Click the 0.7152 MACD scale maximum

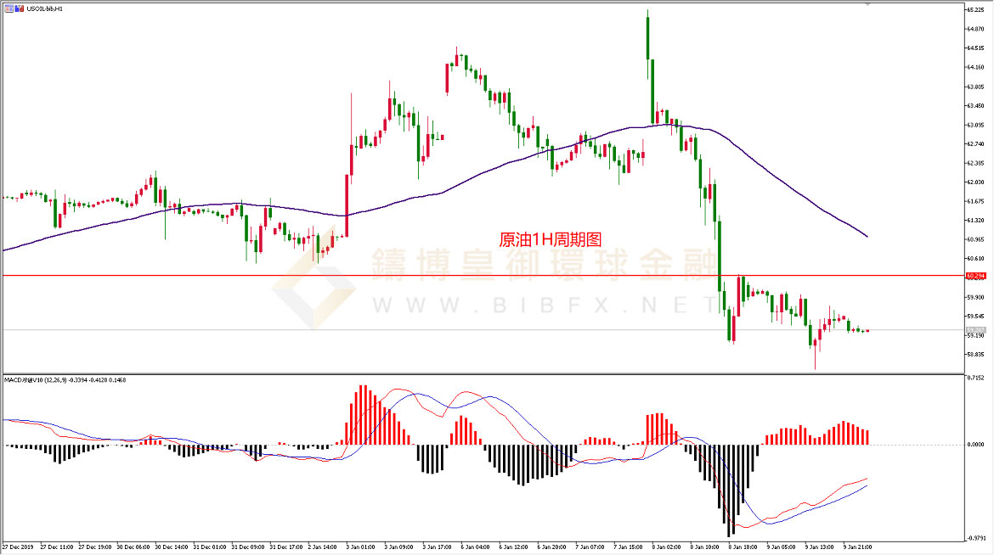pyautogui.click(x=977, y=378)
